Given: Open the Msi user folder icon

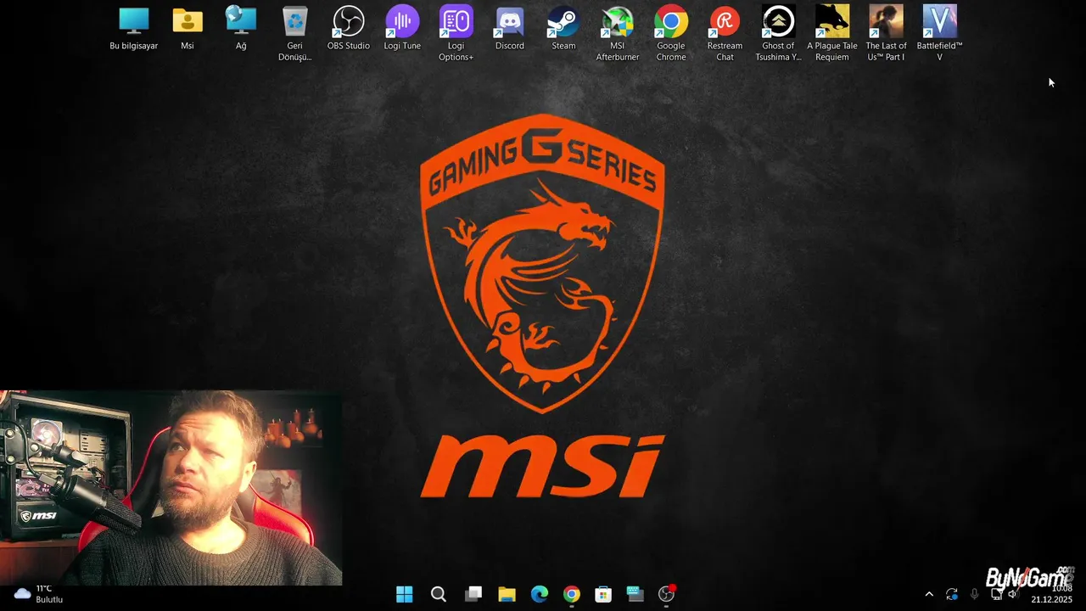Looking at the screenshot, I should click(188, 30).
